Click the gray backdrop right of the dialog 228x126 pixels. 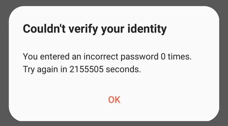tap(223, 63)
